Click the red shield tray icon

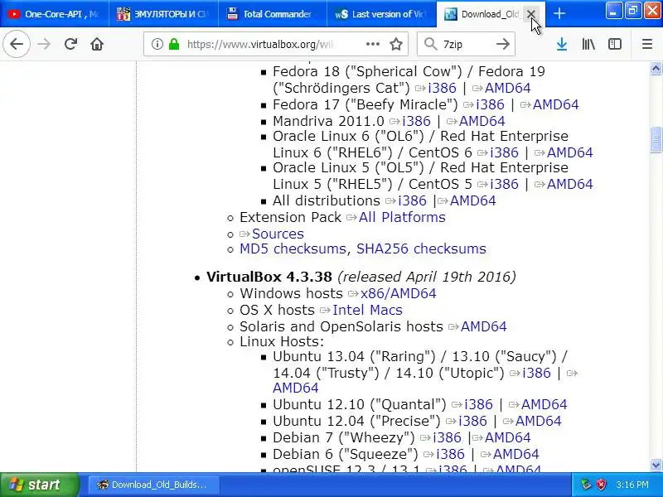(x=601, y=485)
